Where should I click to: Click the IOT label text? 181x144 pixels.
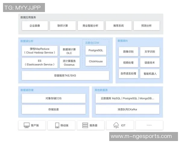coord(123,125)
